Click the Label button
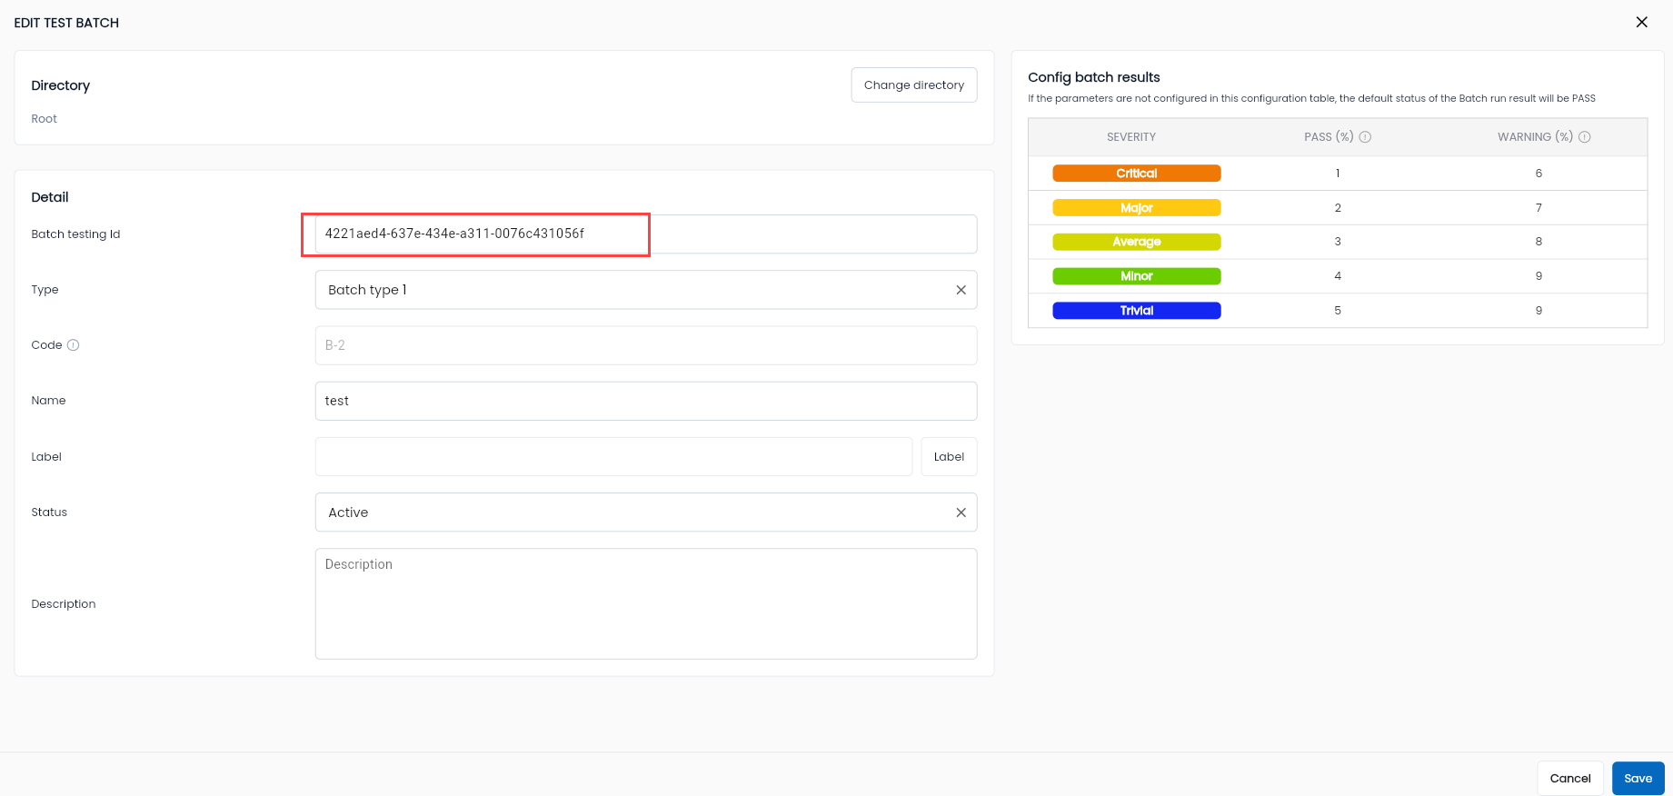This screenshot has height=796, width=1673. pyautogui.click(x=949, y=457)
